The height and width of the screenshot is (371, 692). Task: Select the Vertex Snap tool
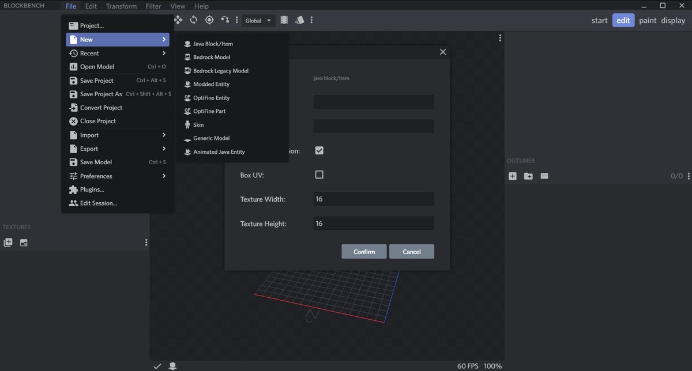click(x=225, y=20)
